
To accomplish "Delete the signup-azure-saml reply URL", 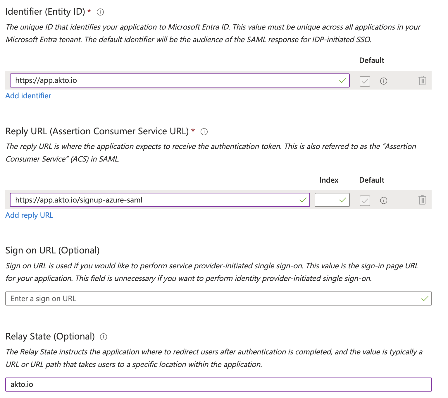I will [x=422, y=200].
